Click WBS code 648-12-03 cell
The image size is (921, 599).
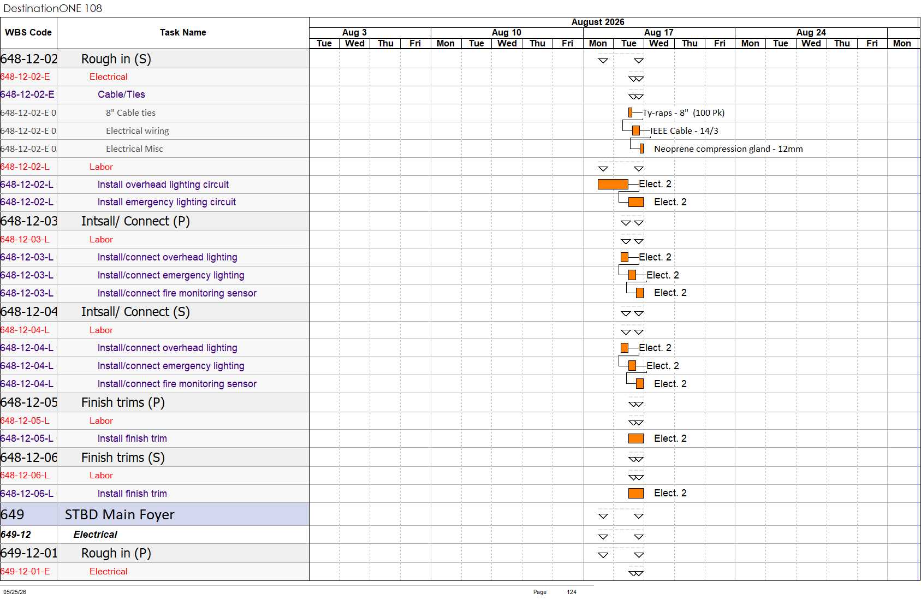(x=28, y=221)
